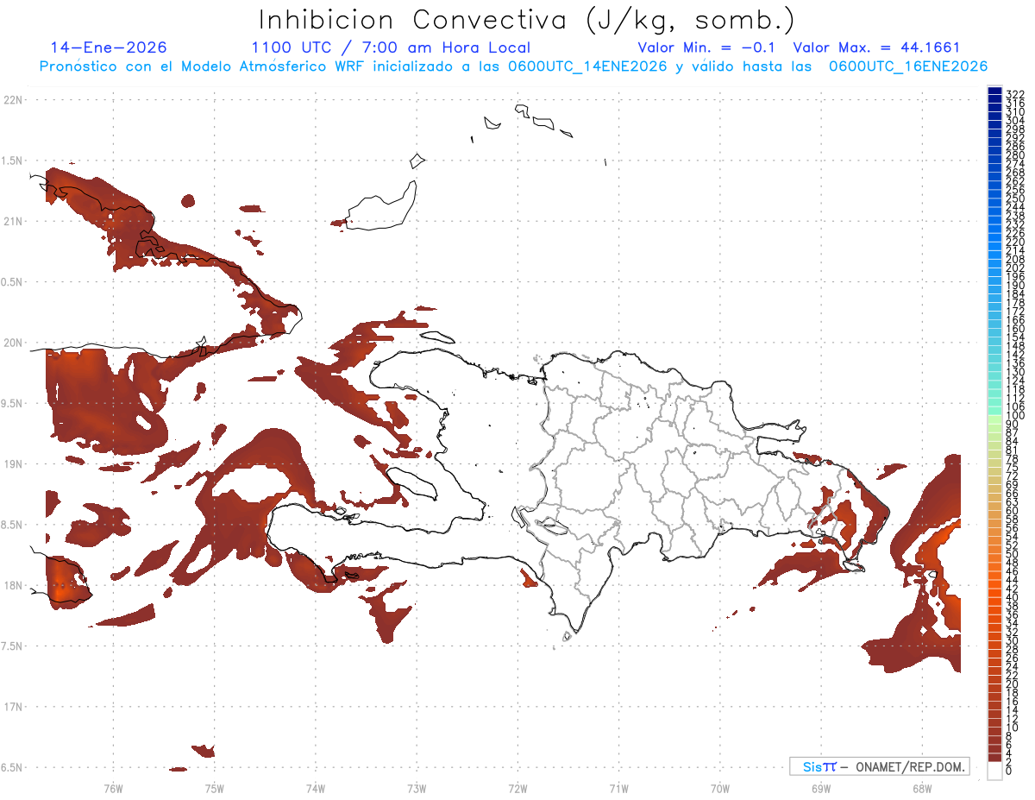Click the '74W' longitude label
The width and height of the screenshot is (1035, 800).
[x=315, y=788]
